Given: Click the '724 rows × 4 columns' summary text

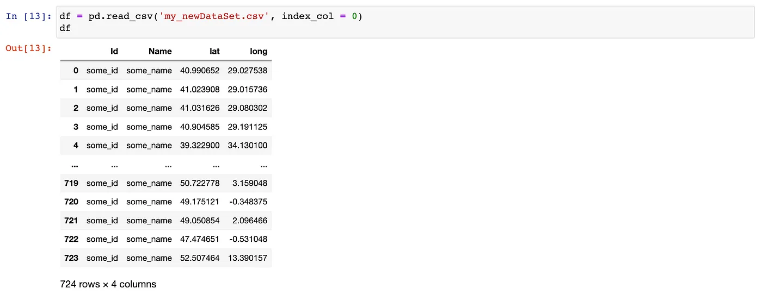Looking at the screenshot, I should coord(108,284).
